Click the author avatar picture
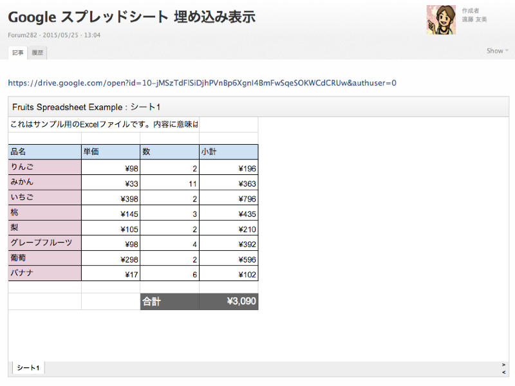 [x=441, y=20]
